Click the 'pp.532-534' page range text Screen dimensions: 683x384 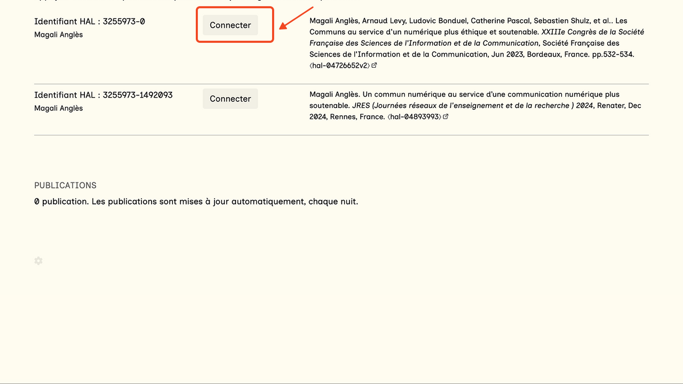point(613,54)
